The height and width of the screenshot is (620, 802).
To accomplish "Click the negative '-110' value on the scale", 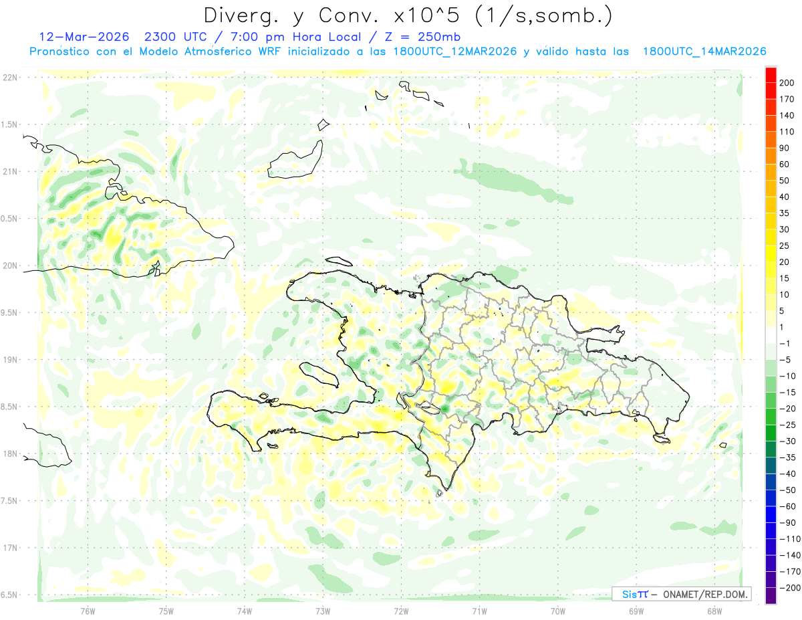I will (790, 539).
